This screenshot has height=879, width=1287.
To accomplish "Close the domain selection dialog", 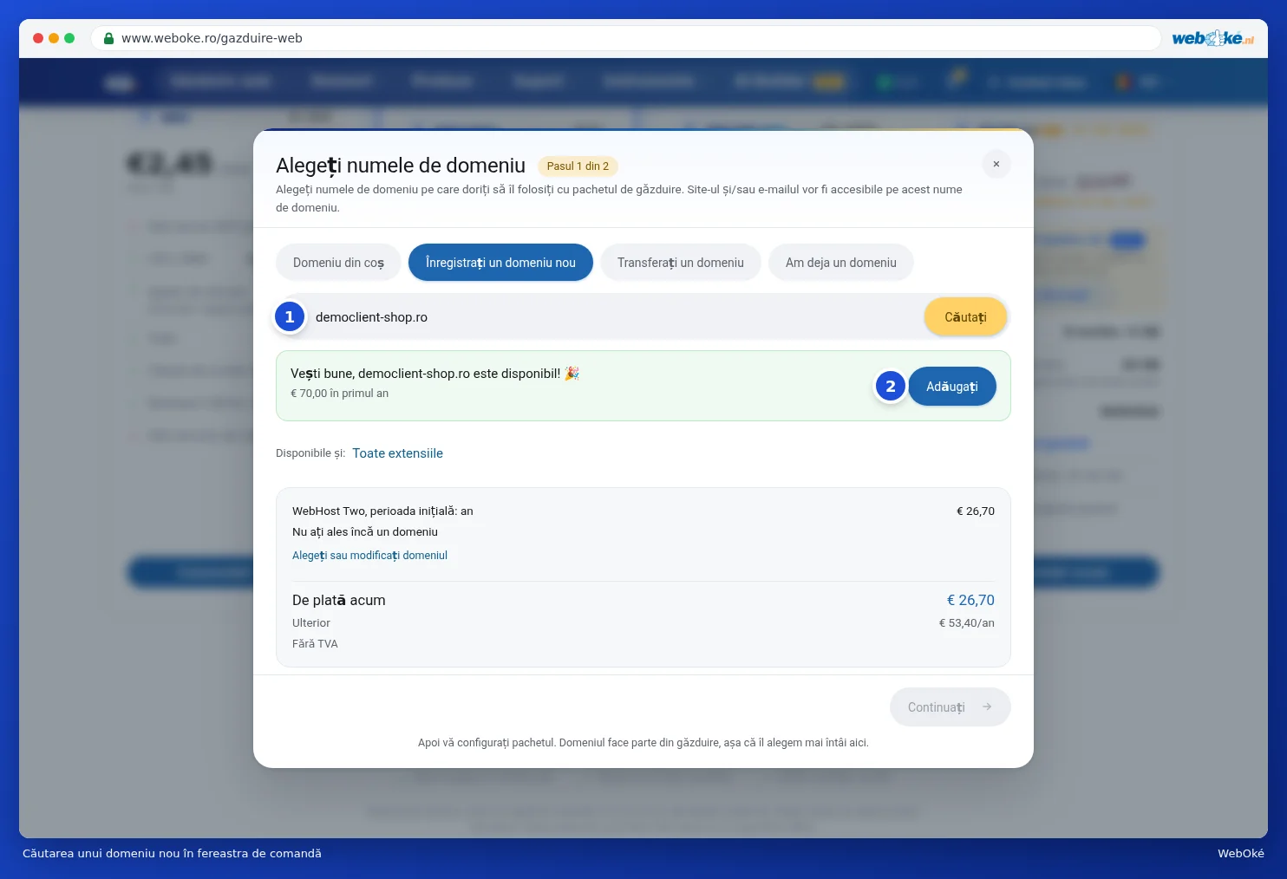I will pyautogui.click(x=996, y=164).
